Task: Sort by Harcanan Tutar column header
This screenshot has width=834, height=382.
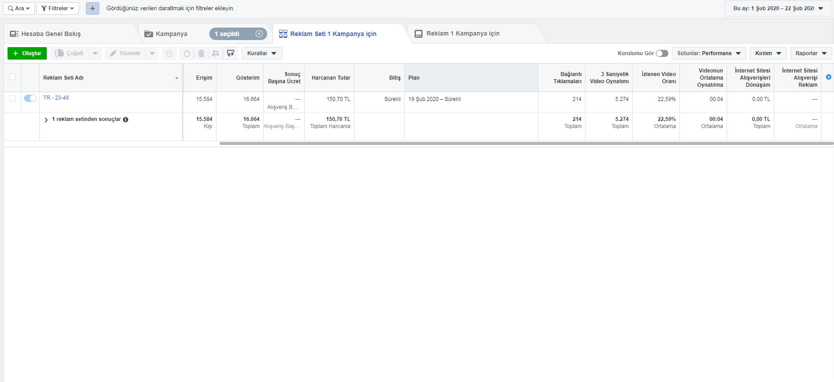Action: point(330,78)
